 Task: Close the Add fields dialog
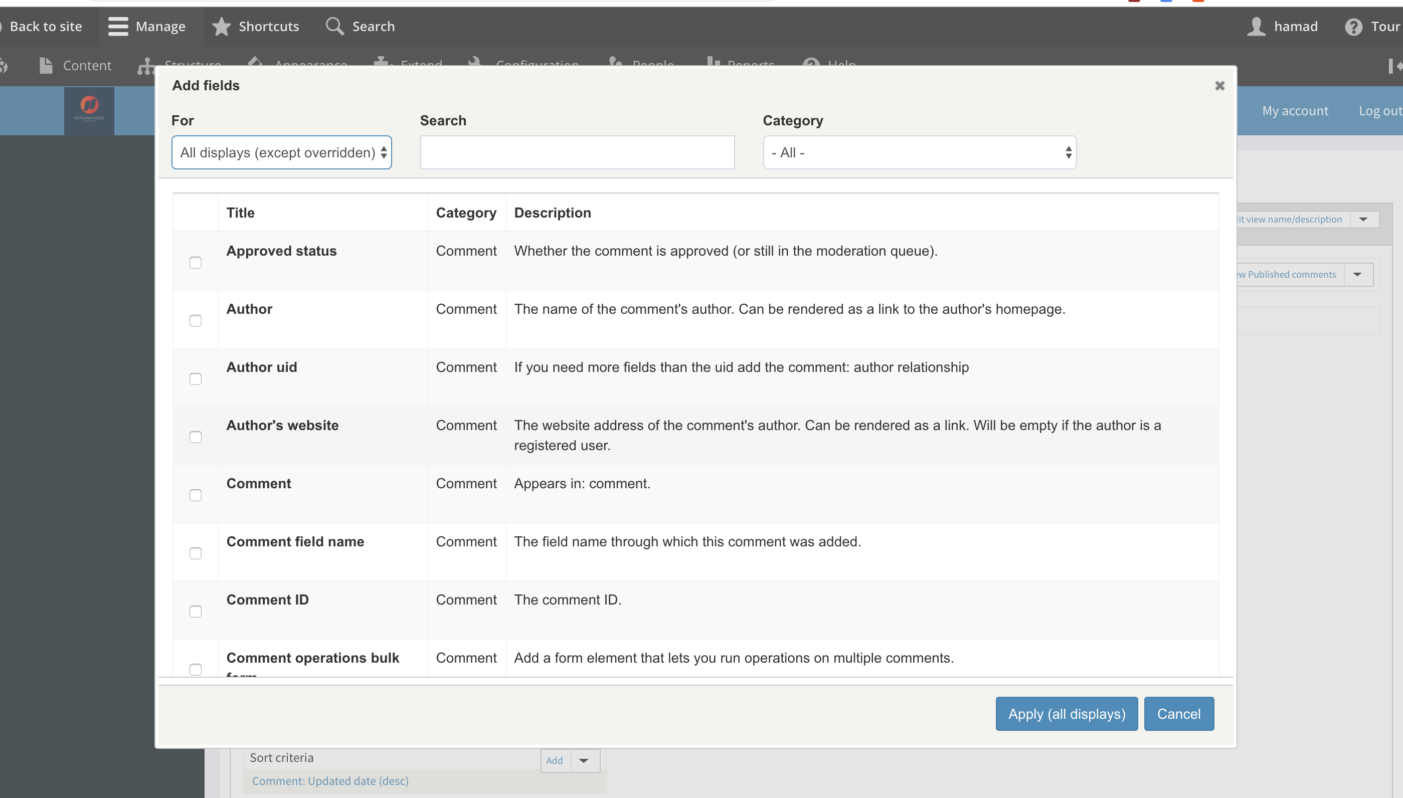1219,86
